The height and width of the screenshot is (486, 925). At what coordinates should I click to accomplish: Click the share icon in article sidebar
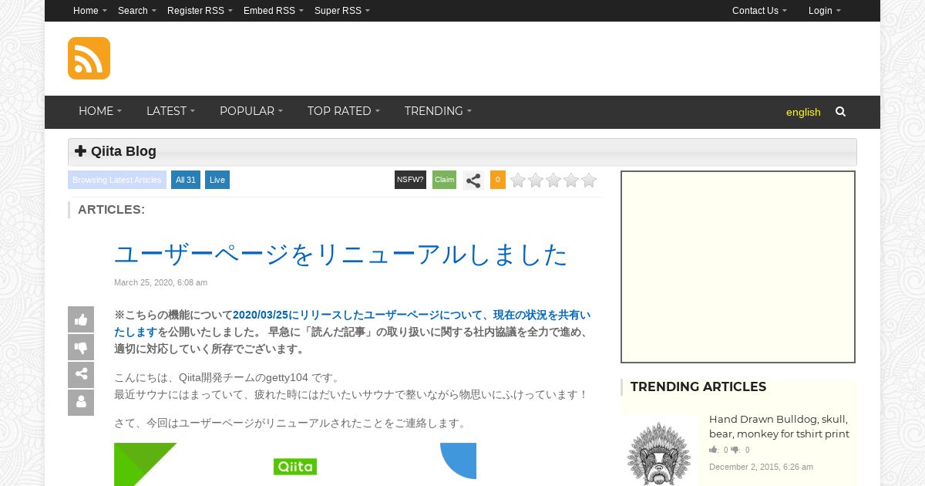(81, 375)
